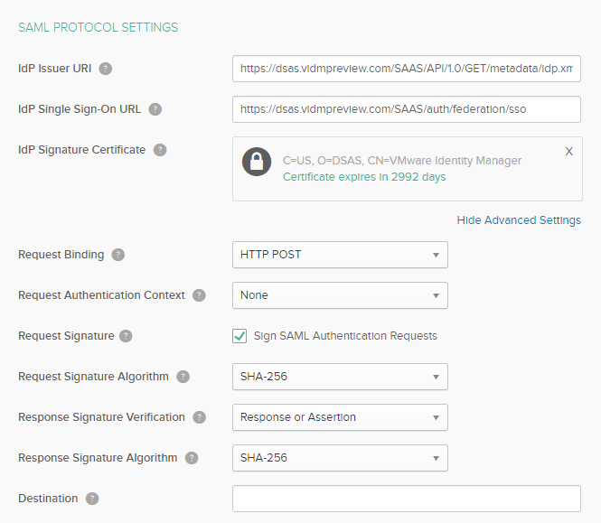The height and width of the screenshot is (523, 601).
Task: Click the certificate padlock icon
Action: click(258, 162)
